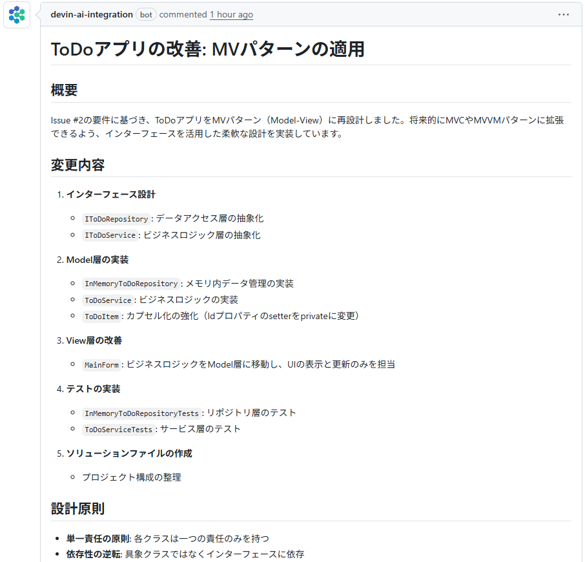
Task: Click the 'InMemoryToDoRepositoryTests' code label
Action: click(142, 413)
